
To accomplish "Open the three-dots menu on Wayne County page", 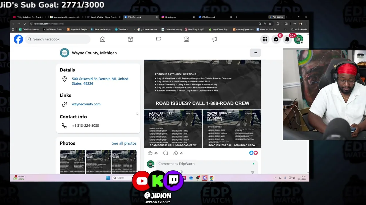I will coord(255,53).
